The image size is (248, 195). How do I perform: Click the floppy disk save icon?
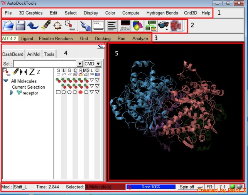[x=20, y=25]
